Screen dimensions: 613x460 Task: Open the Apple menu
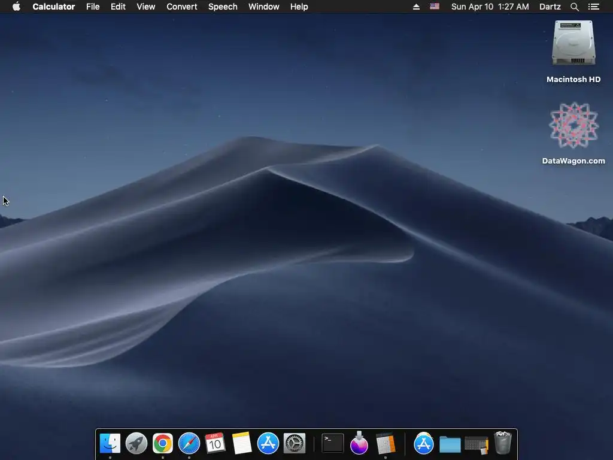click(x=16, y=7)
